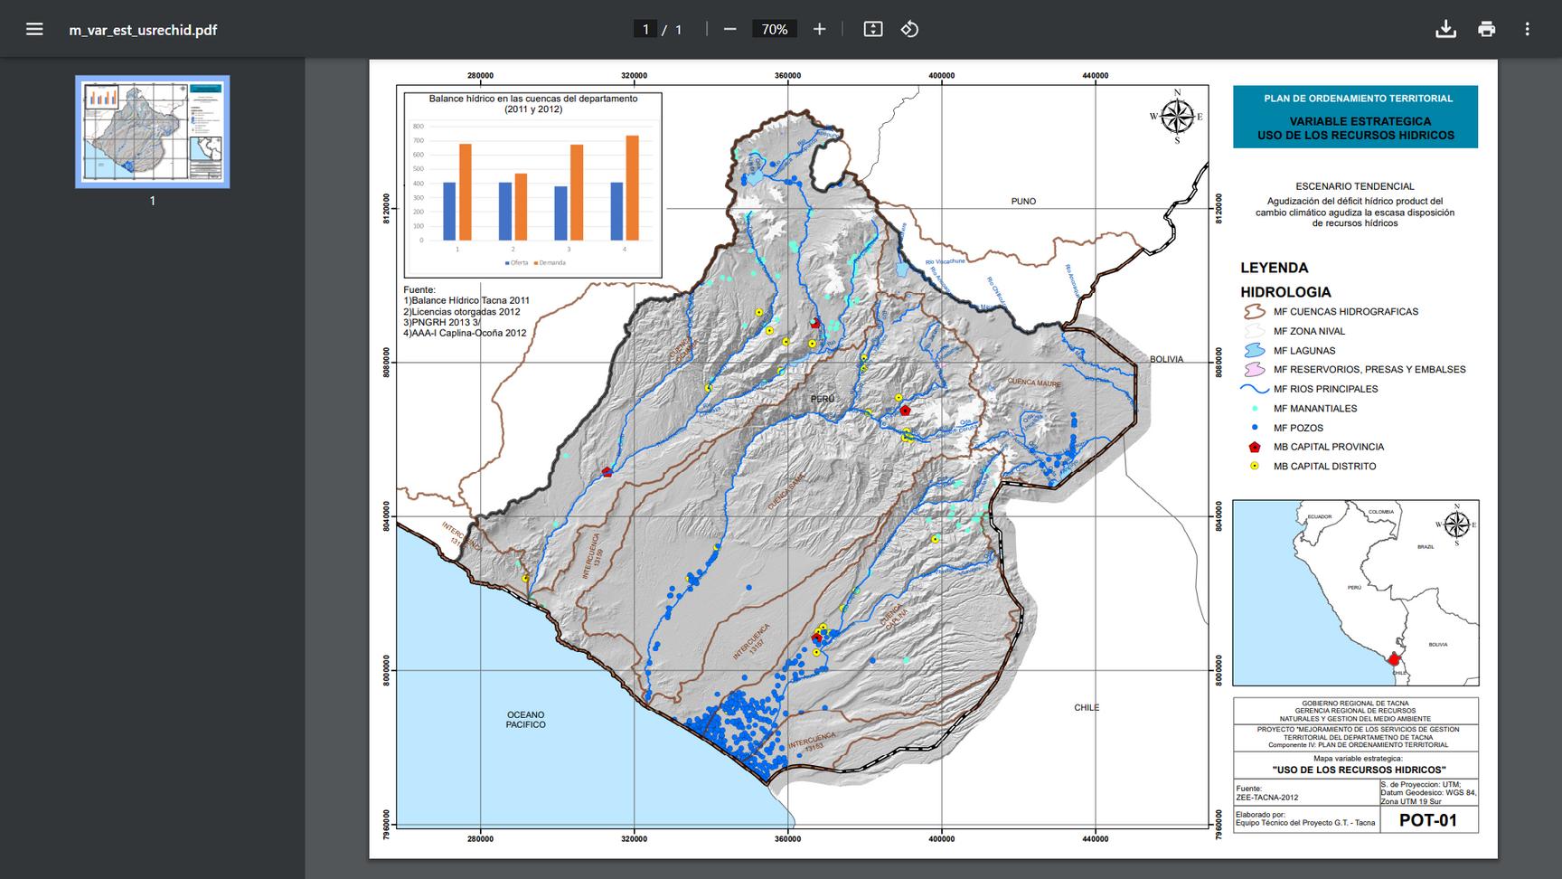Click the Peru inset location map
The image size is (1562, 879).
click(1356, 592)
